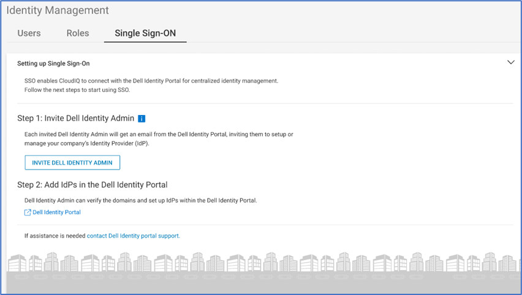The width and height of the screenshot is (522, 295).
Task: Open the Roles tab
Action: 78,33
